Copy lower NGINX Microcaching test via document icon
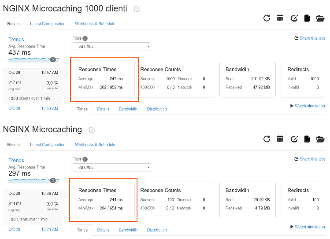 point(307,139)
